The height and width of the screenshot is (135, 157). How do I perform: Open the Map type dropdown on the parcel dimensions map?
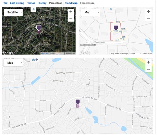(90, 12)
